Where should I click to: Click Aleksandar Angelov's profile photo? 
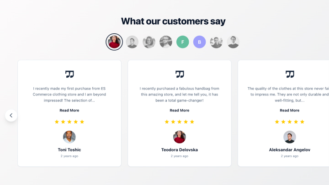(290, 137)
